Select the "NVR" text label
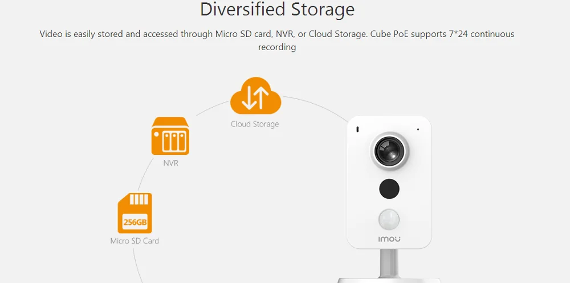 (x=170, y=163)
